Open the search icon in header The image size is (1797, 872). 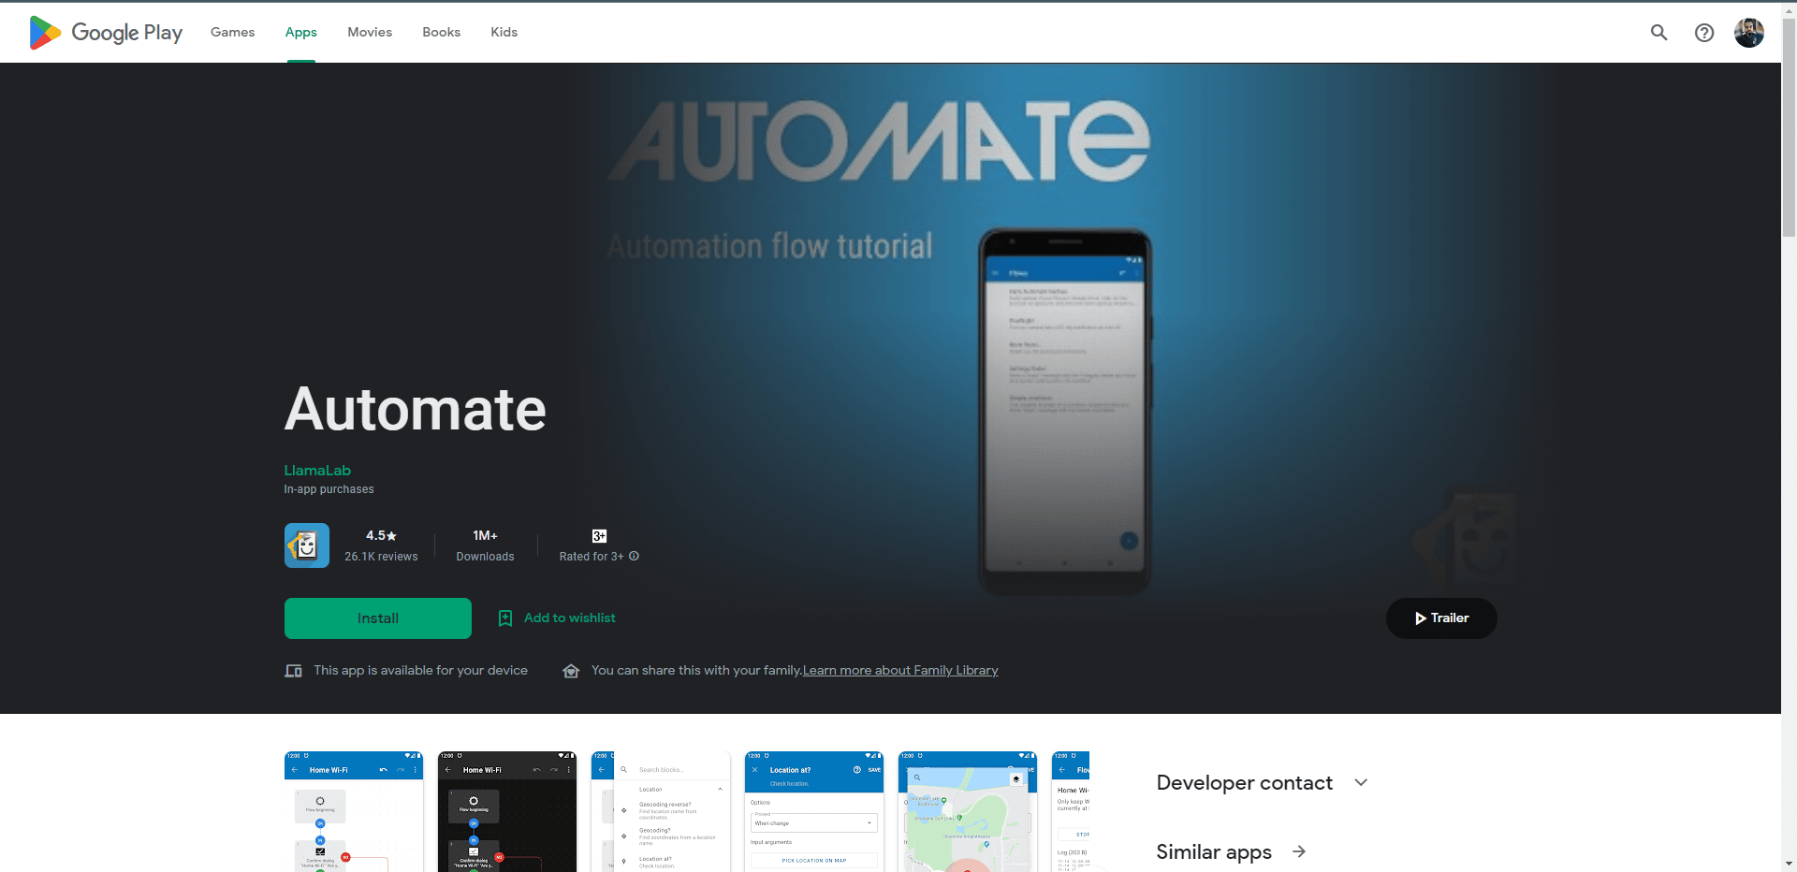pos(1658,33)
